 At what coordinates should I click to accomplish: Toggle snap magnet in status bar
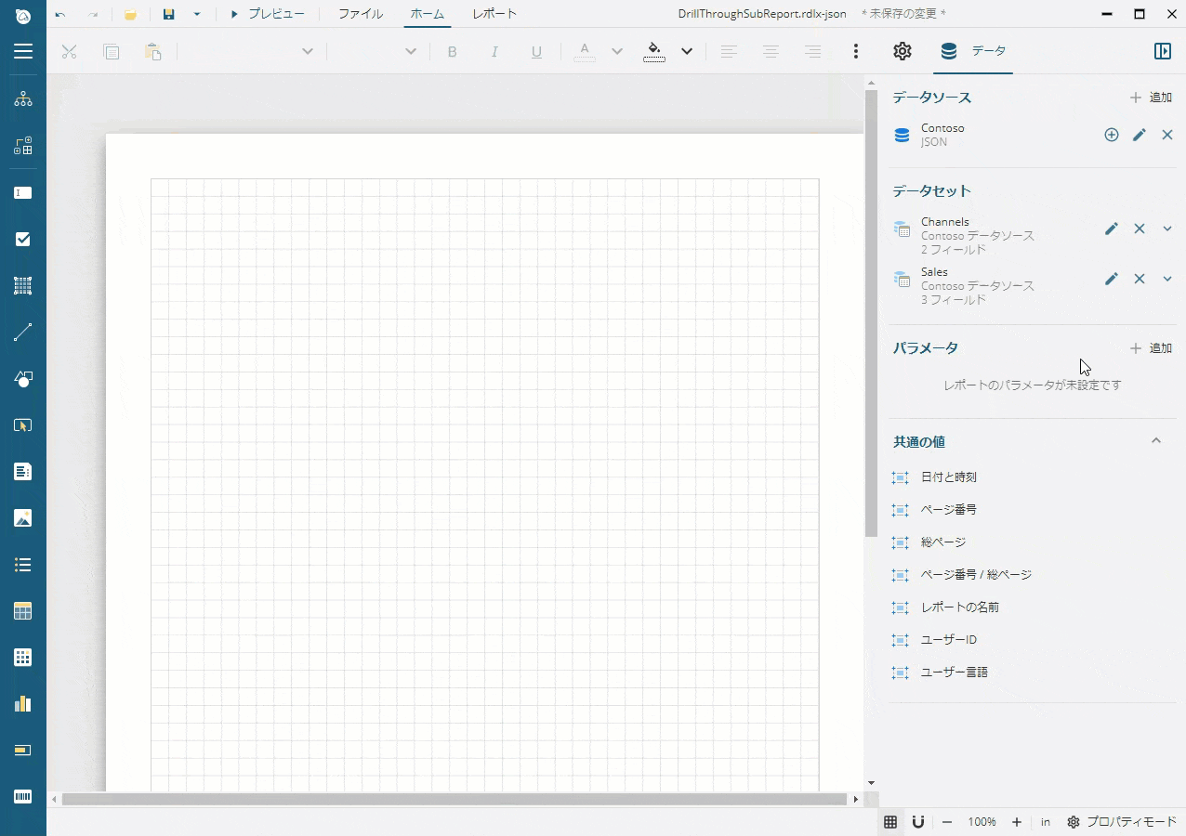pos(917,822)
